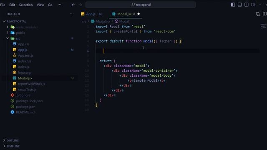Close Modal.jsx tab via unsaved dot
267x150 pixels.
pos(139,14)
